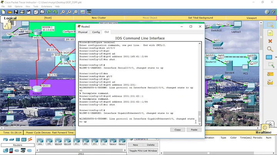277x155 pixels.
Task: Choose the Draw rectangle shape tool
Action: point(269,57)
